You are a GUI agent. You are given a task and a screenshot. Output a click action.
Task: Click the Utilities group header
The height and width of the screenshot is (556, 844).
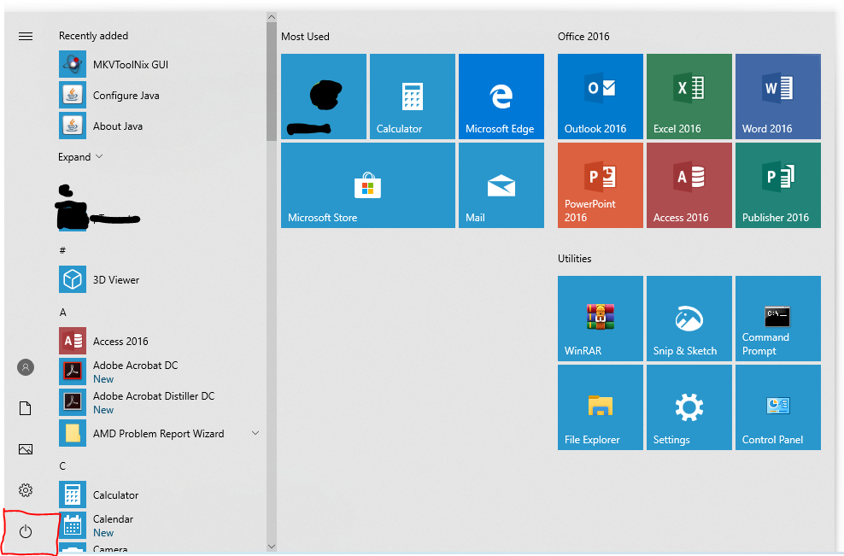pyautogui.click(x=574, y=259)
